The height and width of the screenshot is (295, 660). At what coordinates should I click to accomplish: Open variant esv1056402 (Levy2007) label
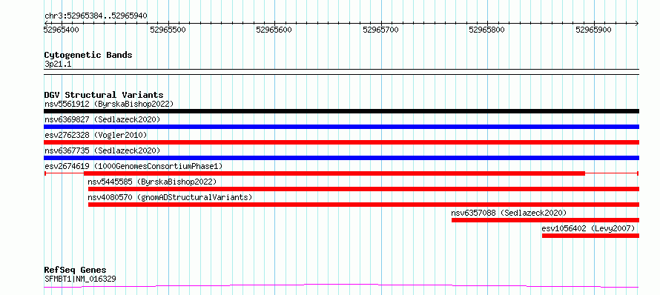pos(588,228)
